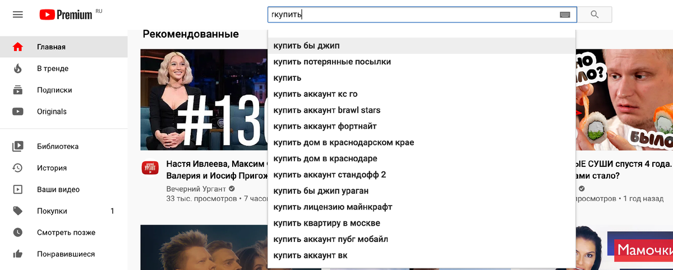Open Покупки in sidebar
This screenshot has height=270, width=673.
pos(64,211)
